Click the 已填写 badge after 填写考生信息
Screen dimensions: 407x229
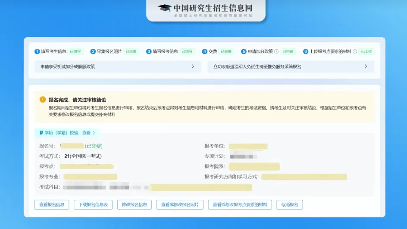coord(75,52)
